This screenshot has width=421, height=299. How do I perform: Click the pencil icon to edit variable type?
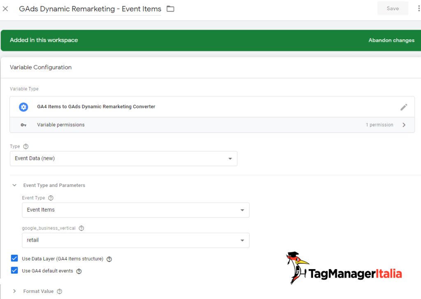pos(404,107)
